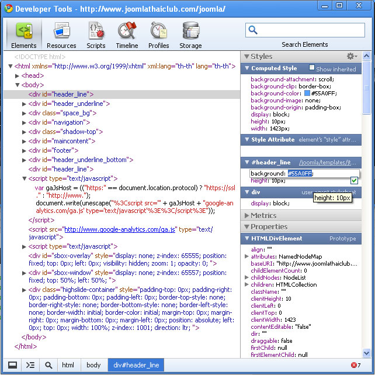Collapse the first script type text/javascript node

(x=24, y=178)
